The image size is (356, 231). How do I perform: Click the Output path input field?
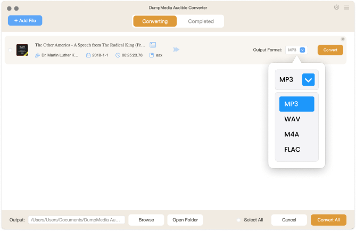point(77,220)
